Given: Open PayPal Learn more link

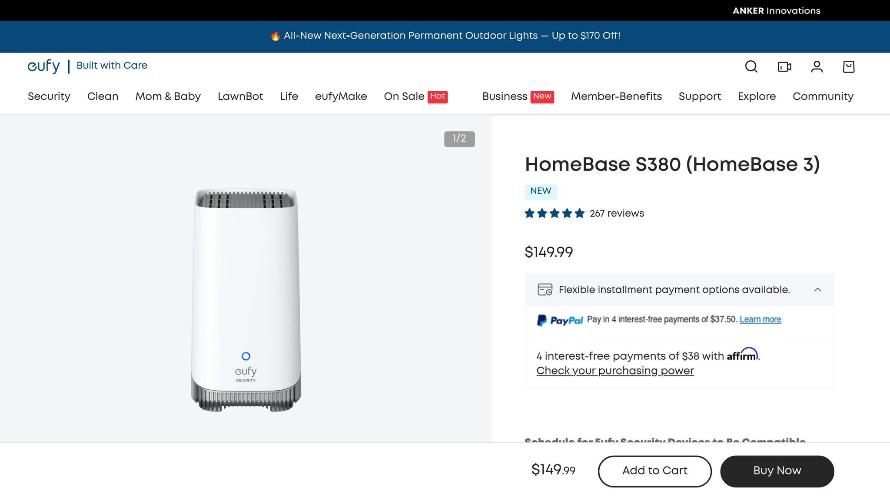Looking at the screenshot, I should 760,319.
